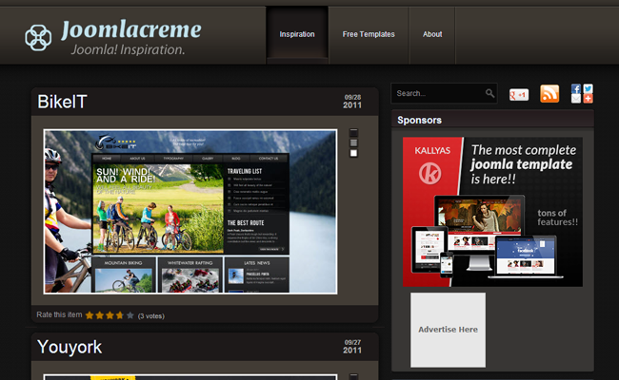Rate BikeIT four stars
The image size is (619, 380).
[x=120, y=315]
